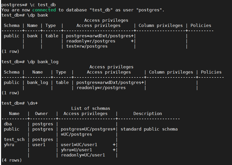Select the "test_sch" schema name

pos(14,139)
